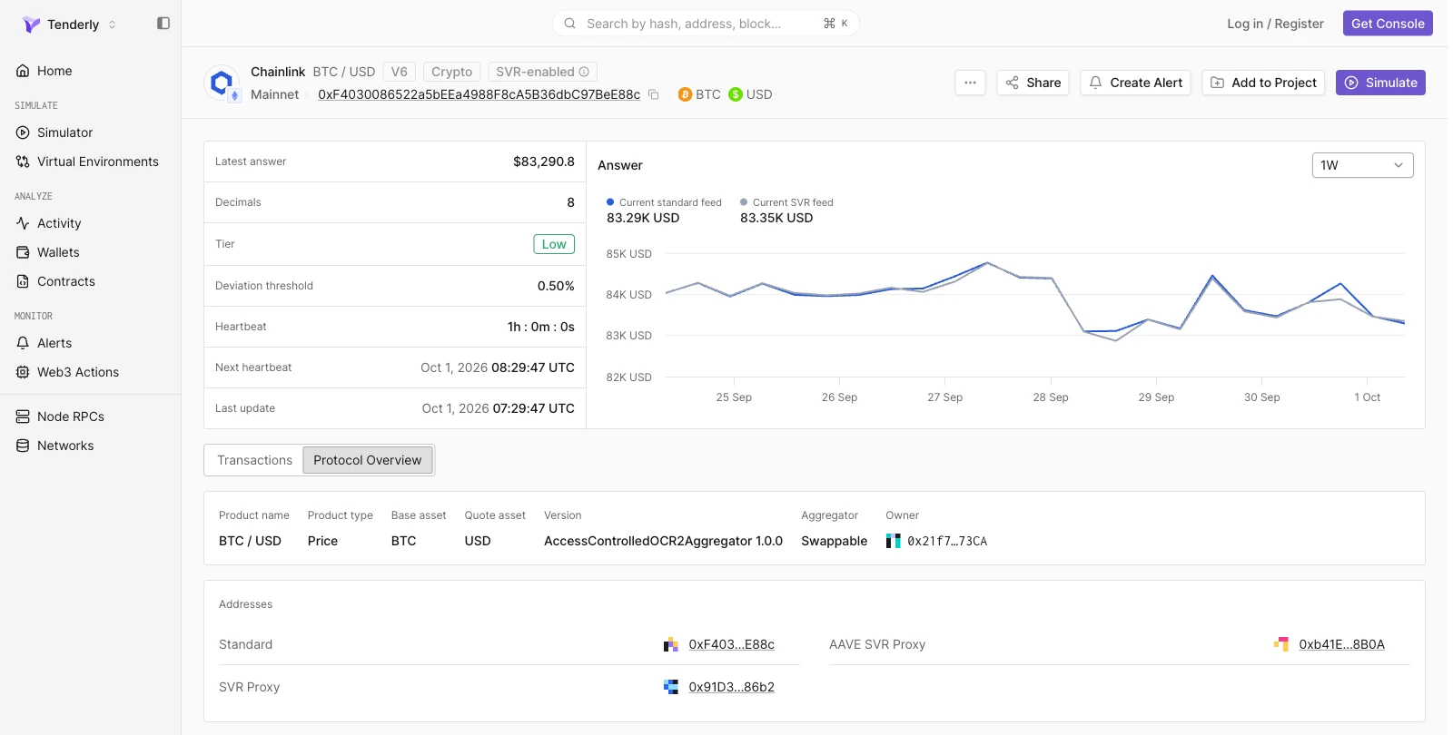The width and height of the screenshot is (1453, 735).
Task: Click the Alerts bell icon in the sidebar
Action: tap(23, 343)
